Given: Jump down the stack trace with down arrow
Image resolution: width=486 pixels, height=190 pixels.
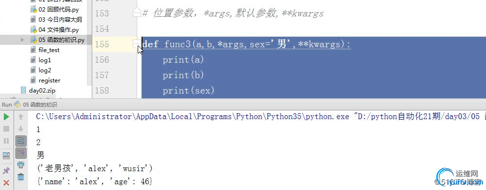Looking at the screenshot, I should point(21,129).
